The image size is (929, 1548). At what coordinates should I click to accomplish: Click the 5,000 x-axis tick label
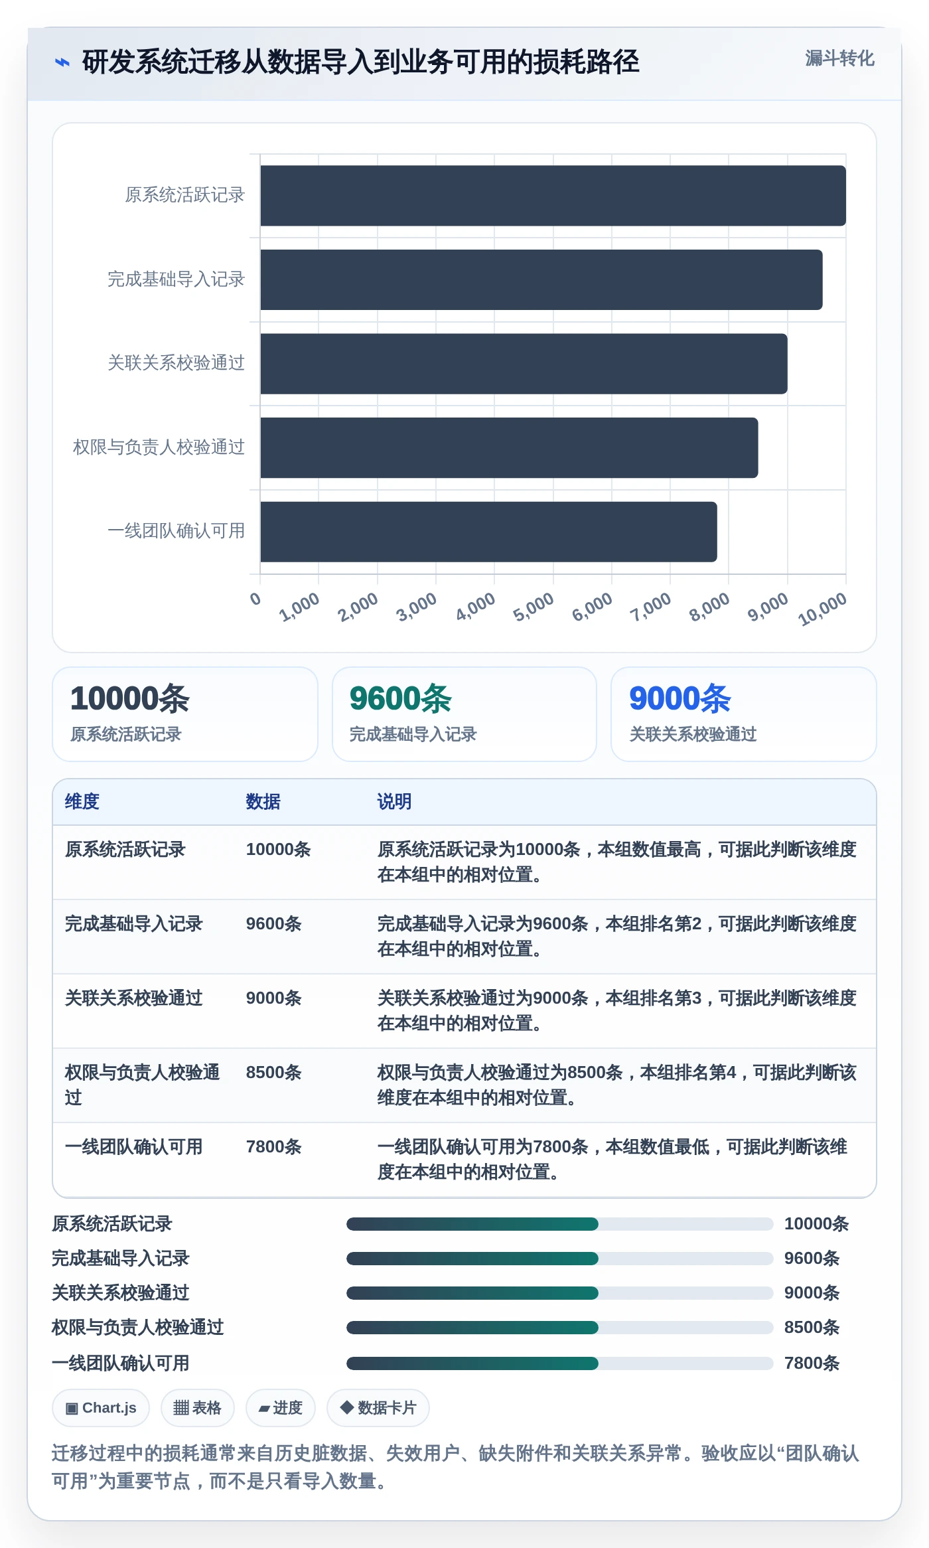534,607
